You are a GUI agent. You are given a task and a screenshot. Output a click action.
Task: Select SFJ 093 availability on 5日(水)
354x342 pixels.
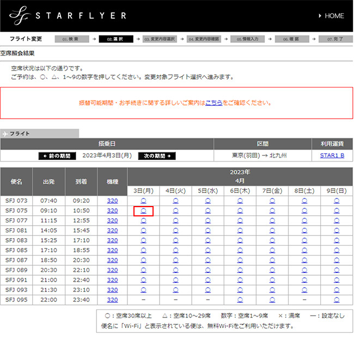[207, 290]
